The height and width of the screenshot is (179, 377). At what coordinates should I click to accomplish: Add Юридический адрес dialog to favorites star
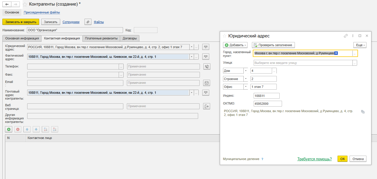coord(224,36)
